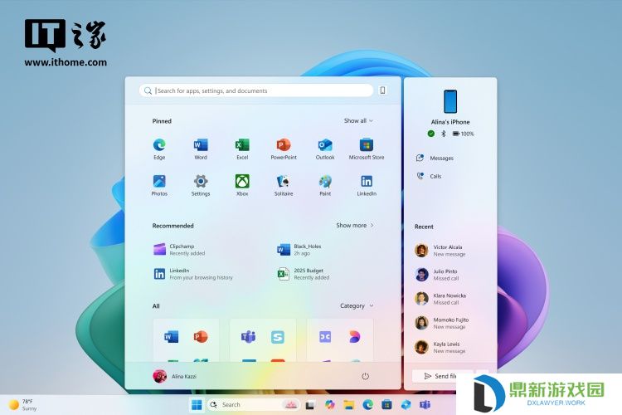Open the pinned LinkedIn app
This screenshot has height=415, width=622.
(x=367, y=185)
